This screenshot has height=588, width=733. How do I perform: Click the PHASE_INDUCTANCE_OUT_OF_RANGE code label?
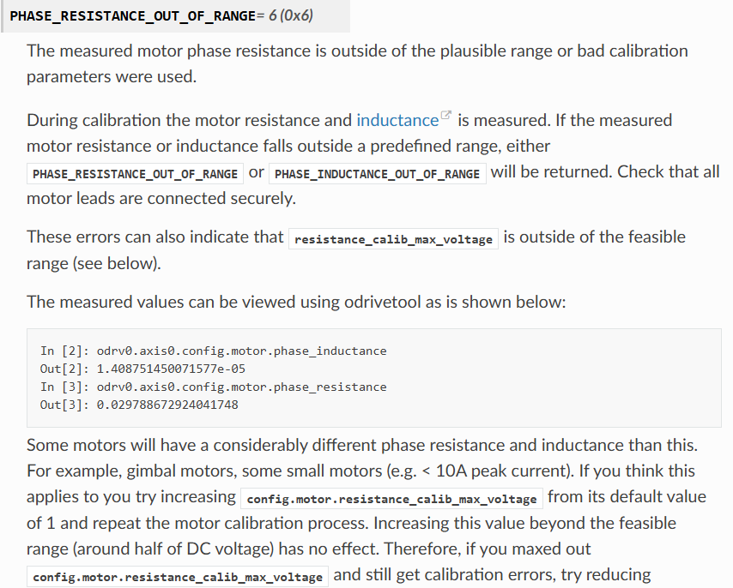(x=378, y=174)
